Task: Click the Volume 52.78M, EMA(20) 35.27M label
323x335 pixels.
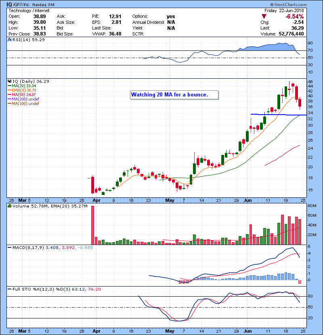Action: pos(50,206)
